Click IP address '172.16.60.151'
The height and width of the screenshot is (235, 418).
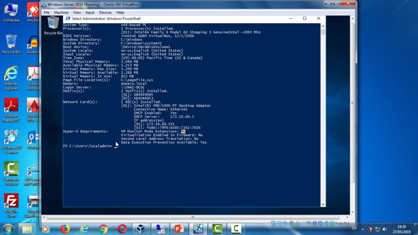(160, 124)
